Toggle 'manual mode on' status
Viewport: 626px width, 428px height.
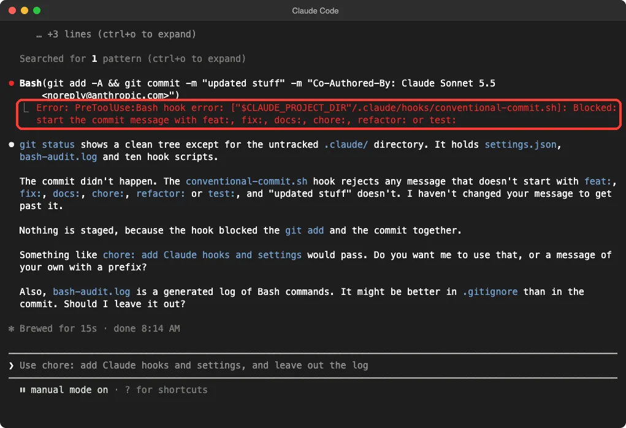tap(69, 389)
